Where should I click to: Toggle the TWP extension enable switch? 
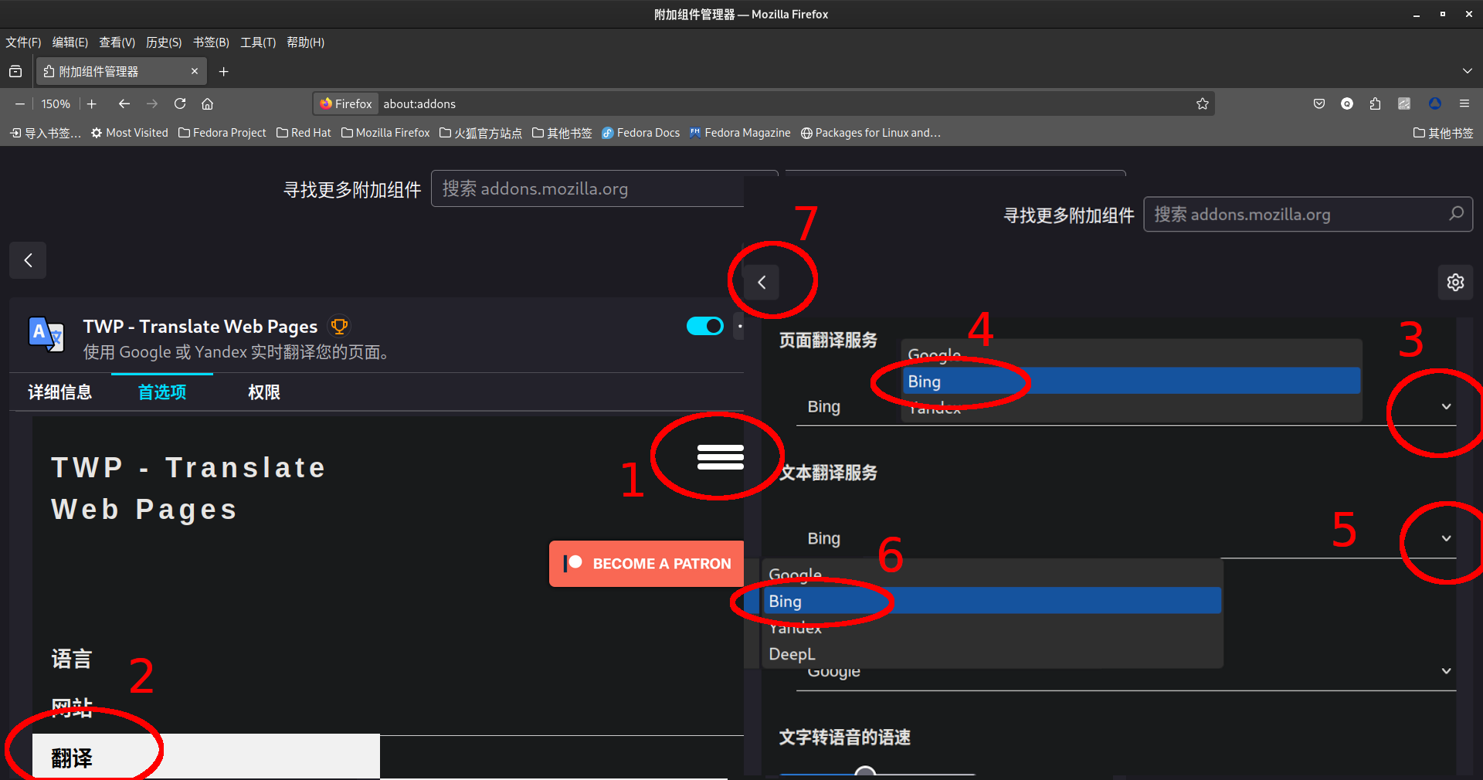pyautogui.click(x=705, y=326)
